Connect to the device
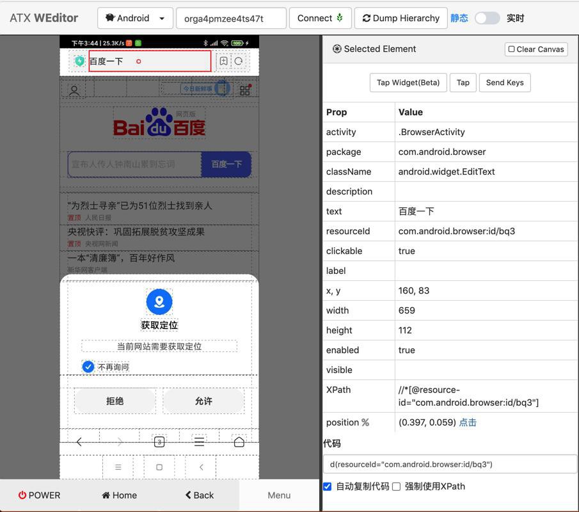The image size is (579, 512). coord(320,18)
